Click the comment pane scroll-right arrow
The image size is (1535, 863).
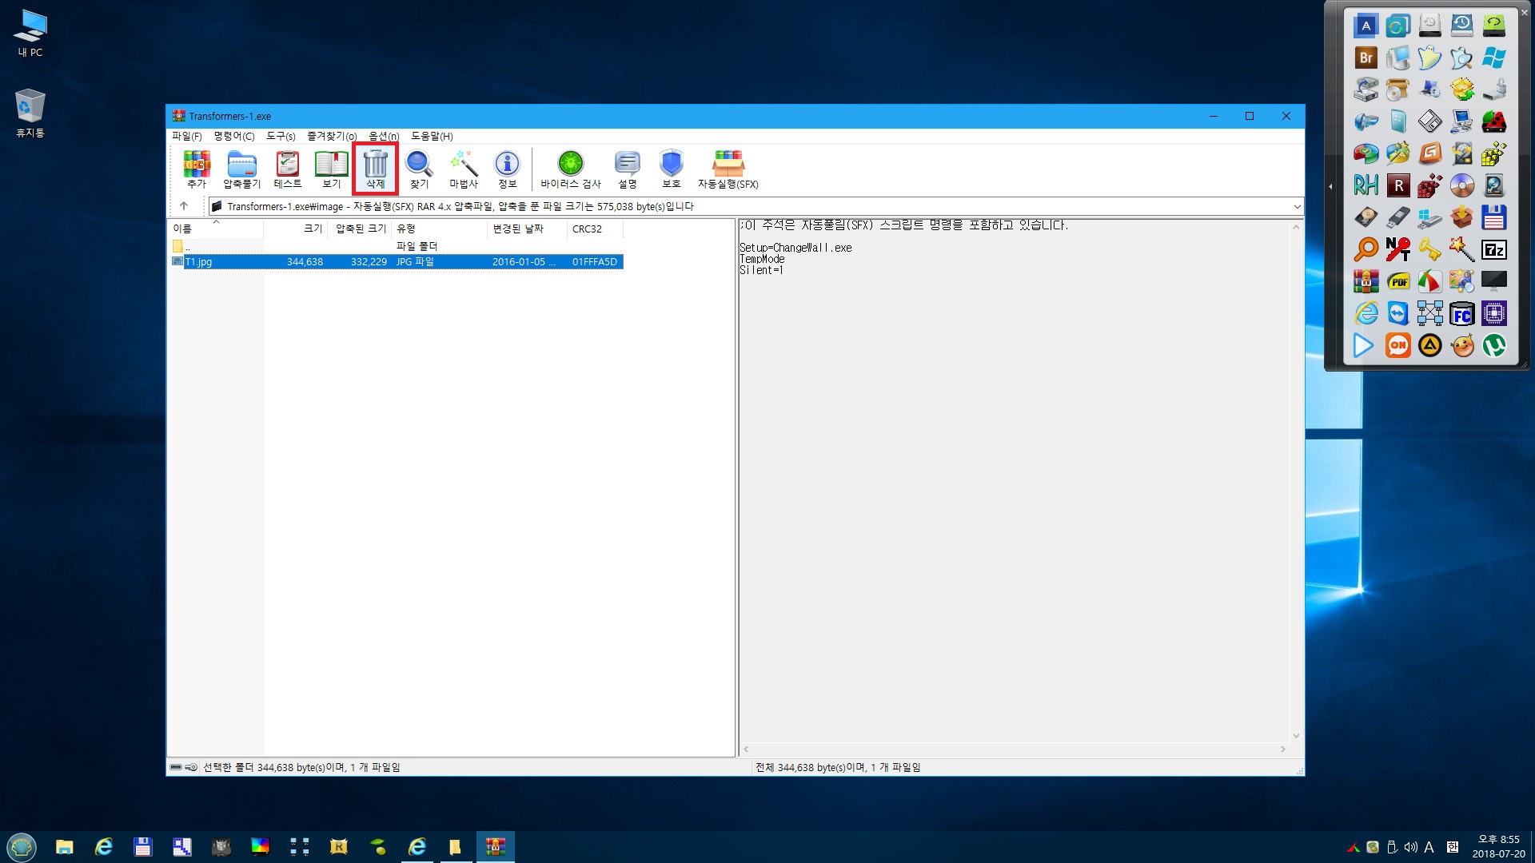tap(1283, 750)
